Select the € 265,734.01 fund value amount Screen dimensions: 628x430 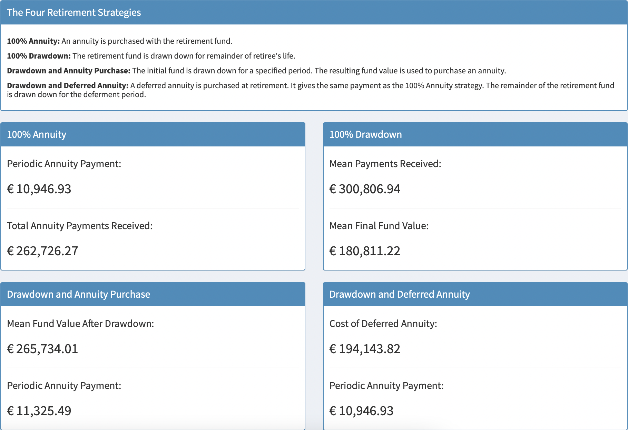pyautogui.click(x=42, y=349)
